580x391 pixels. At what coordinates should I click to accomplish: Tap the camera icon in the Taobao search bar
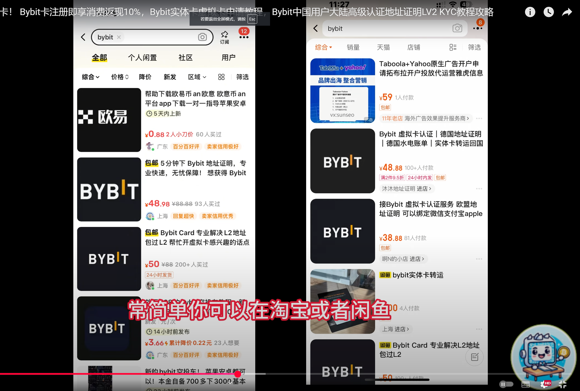click(457, 28)
